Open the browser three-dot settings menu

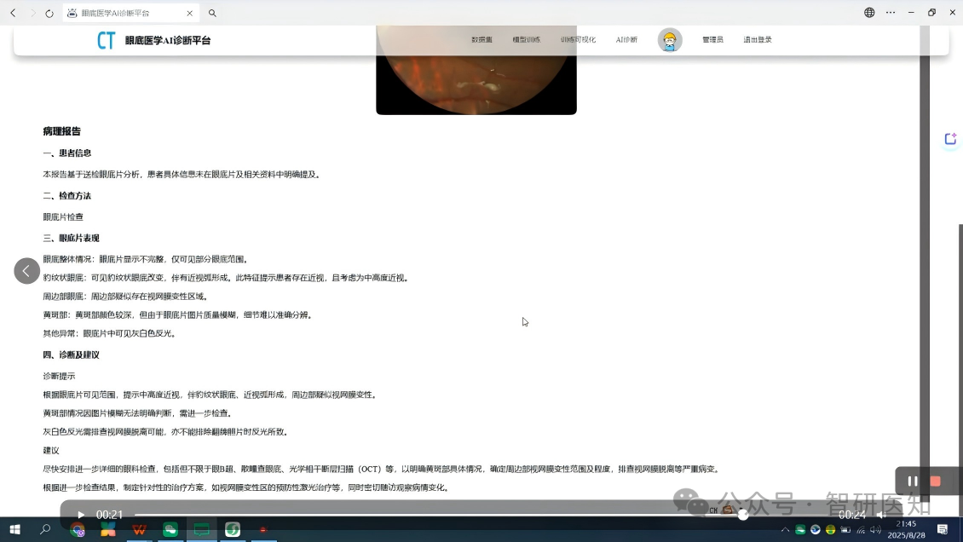click(x=890, y=13)
